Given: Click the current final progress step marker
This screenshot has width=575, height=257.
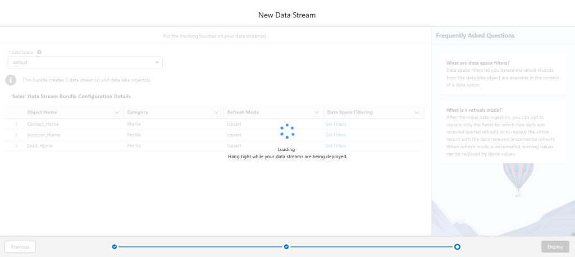Looking at the screenshot, I should click(458, 246).
